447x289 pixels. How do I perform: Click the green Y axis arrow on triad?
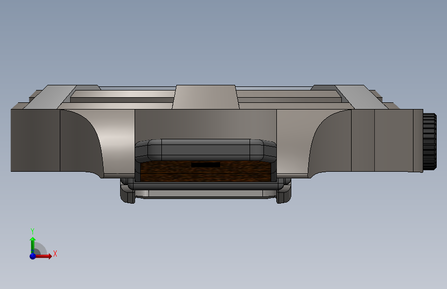(x=33, y=244)
